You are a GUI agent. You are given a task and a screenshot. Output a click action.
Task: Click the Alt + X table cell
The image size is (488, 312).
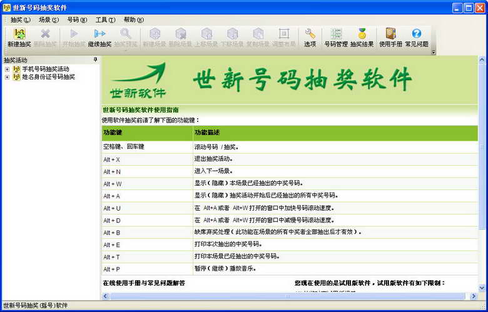coord(147,159)
